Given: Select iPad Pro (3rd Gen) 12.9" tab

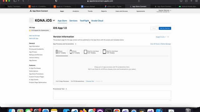Looking at the screenshot, I should click(91, 52).
